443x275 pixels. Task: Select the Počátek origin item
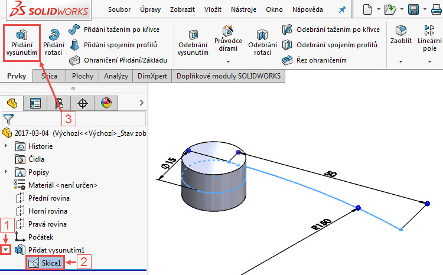34,237
